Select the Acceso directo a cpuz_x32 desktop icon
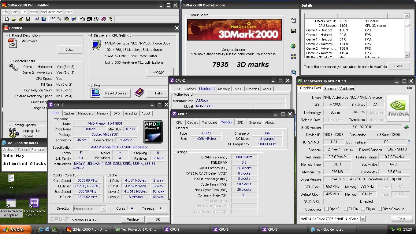Screen dimensions: 416x234 pyautogui.click(x=34, y=208)
